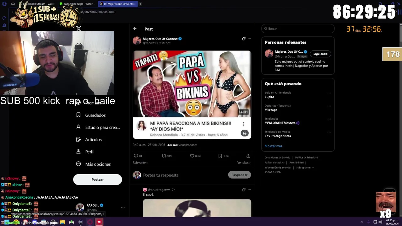This screenshot has width=402, height=226.
Task: Expand Ver citas with its chevron
Action: 244,163
